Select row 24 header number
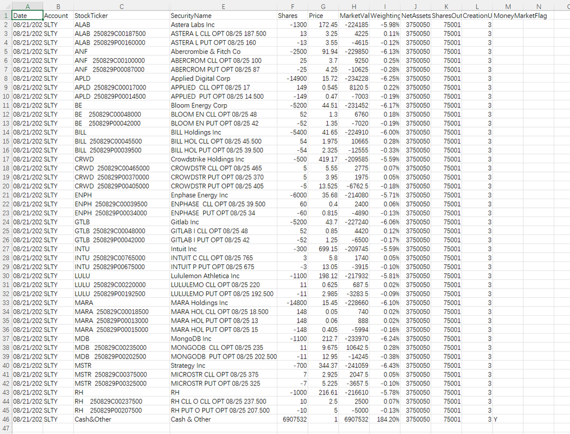Screen dimensions: 570x434 [x=6, y=222]
